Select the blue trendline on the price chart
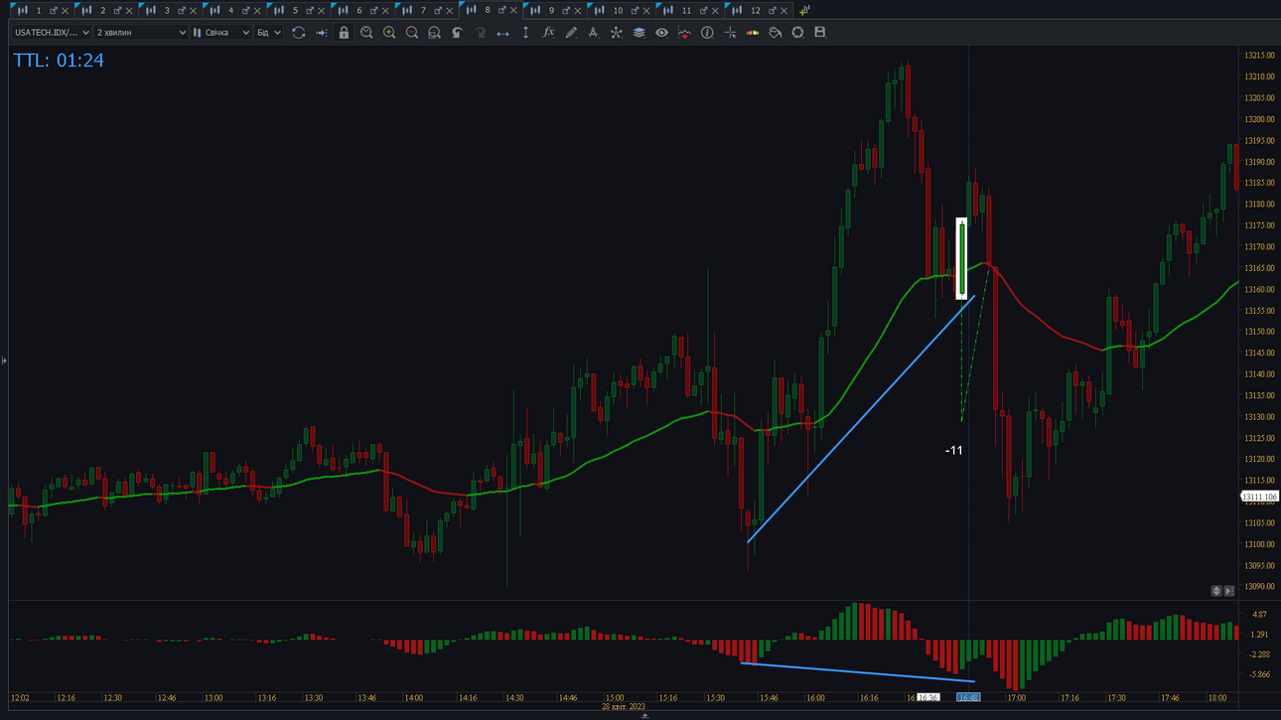Viewport: 1281px width, 720px height. [861, 419]
